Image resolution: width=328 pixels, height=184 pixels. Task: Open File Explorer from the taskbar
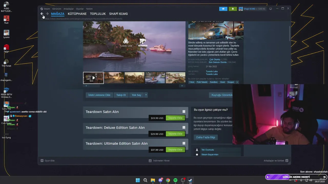tap(153, 180)
